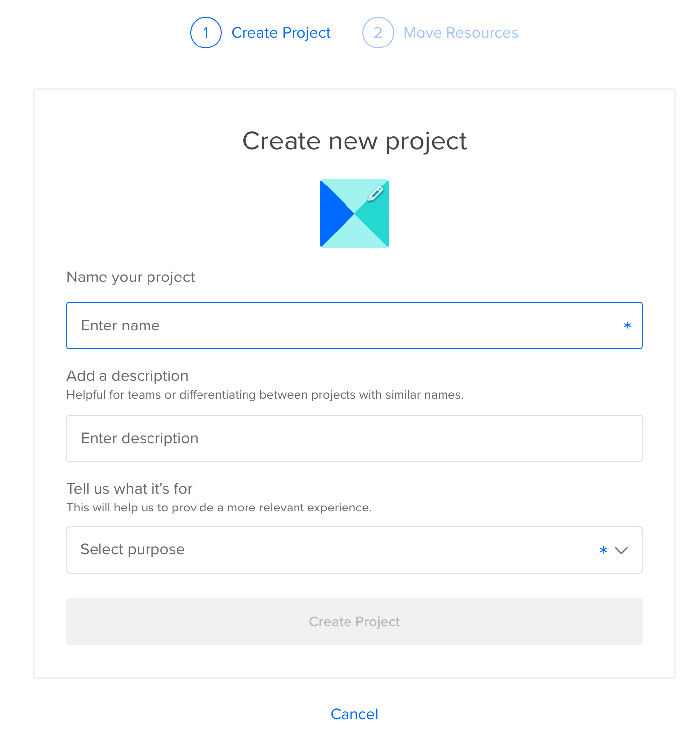Viewport: 693px width, 742px height.
Task: Focus the Enter name input field
Action: (354, 325)
